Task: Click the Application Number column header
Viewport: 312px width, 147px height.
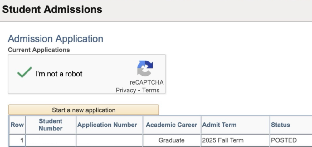Action: pyautogui.click(x=107, y=125)
